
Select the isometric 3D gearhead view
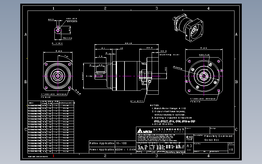coord(188,28)
